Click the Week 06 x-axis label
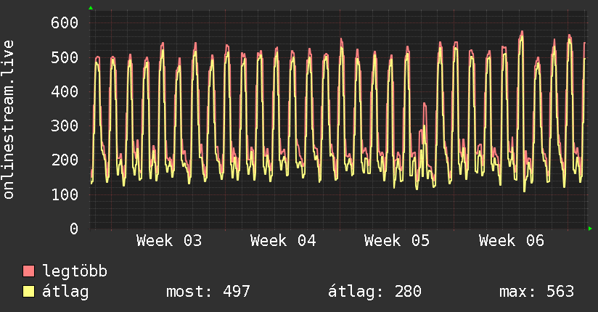The height and width of the screenshot is (312, 598). click(x=512, y=241)
